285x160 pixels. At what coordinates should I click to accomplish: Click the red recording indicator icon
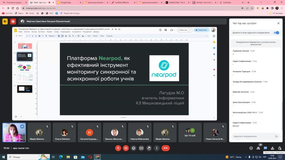click(13, 21)
